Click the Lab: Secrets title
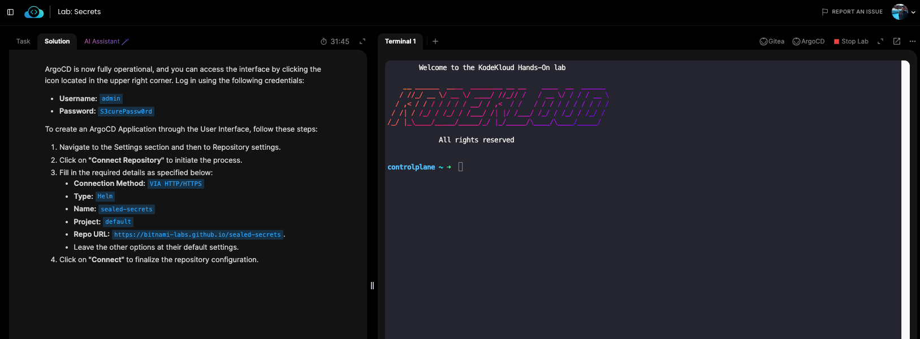920x339 pixels. tap(79, 12)
